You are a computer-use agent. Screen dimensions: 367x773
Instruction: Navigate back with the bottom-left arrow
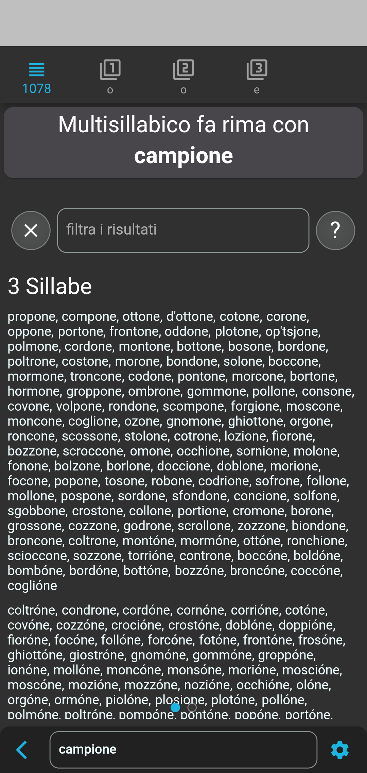21,749
